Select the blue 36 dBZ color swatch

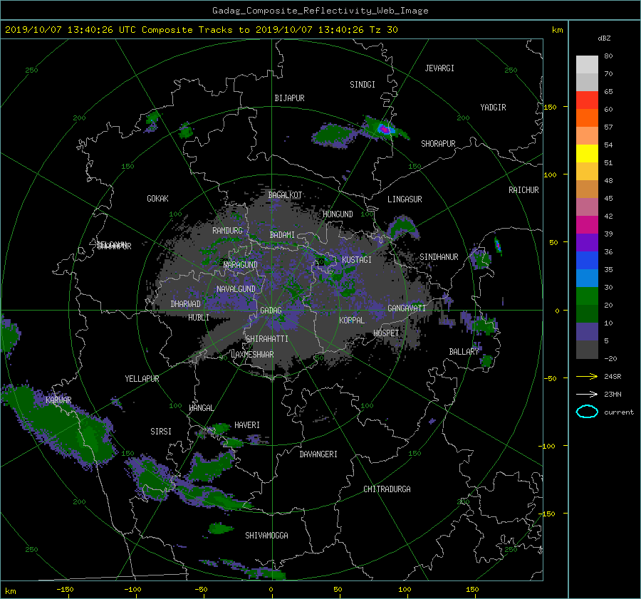(587, 261)
